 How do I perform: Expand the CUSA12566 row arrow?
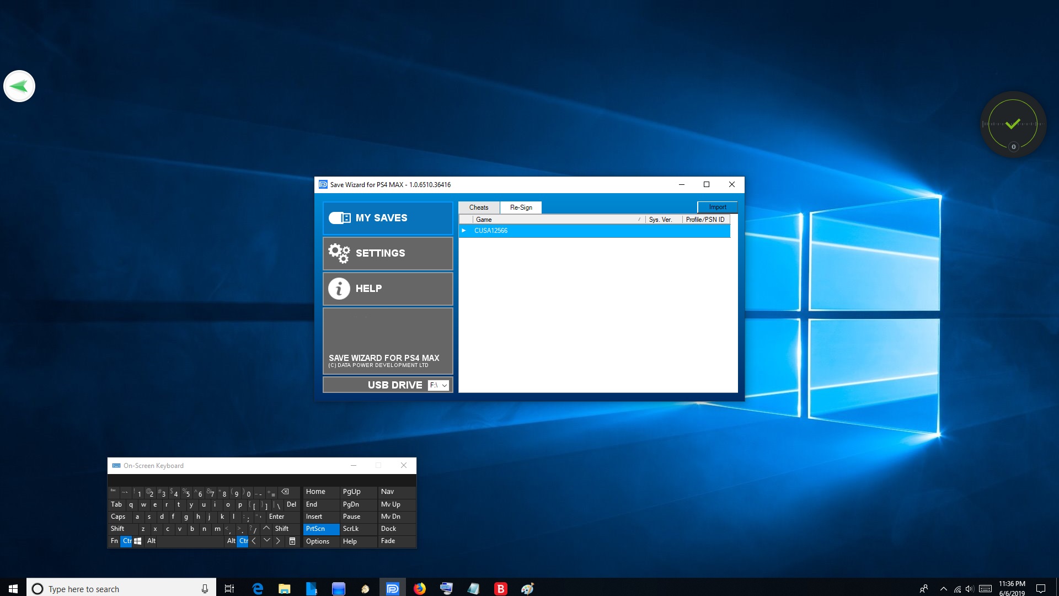pyautogui.click(x=464, y=231)
